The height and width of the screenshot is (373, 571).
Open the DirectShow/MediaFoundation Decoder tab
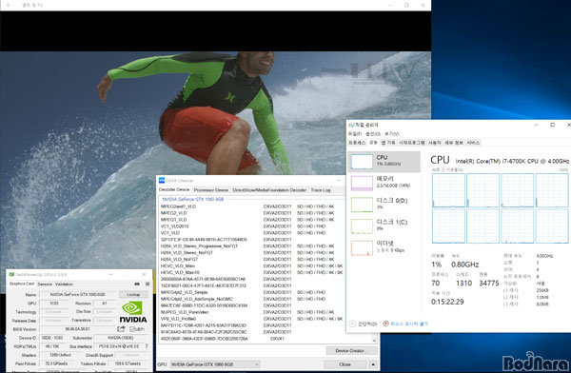(x=269, y=189)
